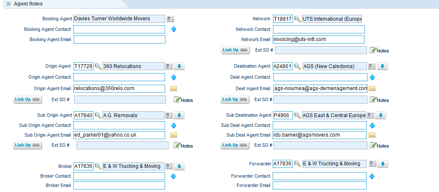The image size is (439, 192).
Task: Focus the Forwarder Email field
Action: 320,185
